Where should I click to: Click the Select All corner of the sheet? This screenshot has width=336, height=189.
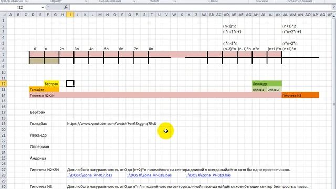tap(4, 15)
